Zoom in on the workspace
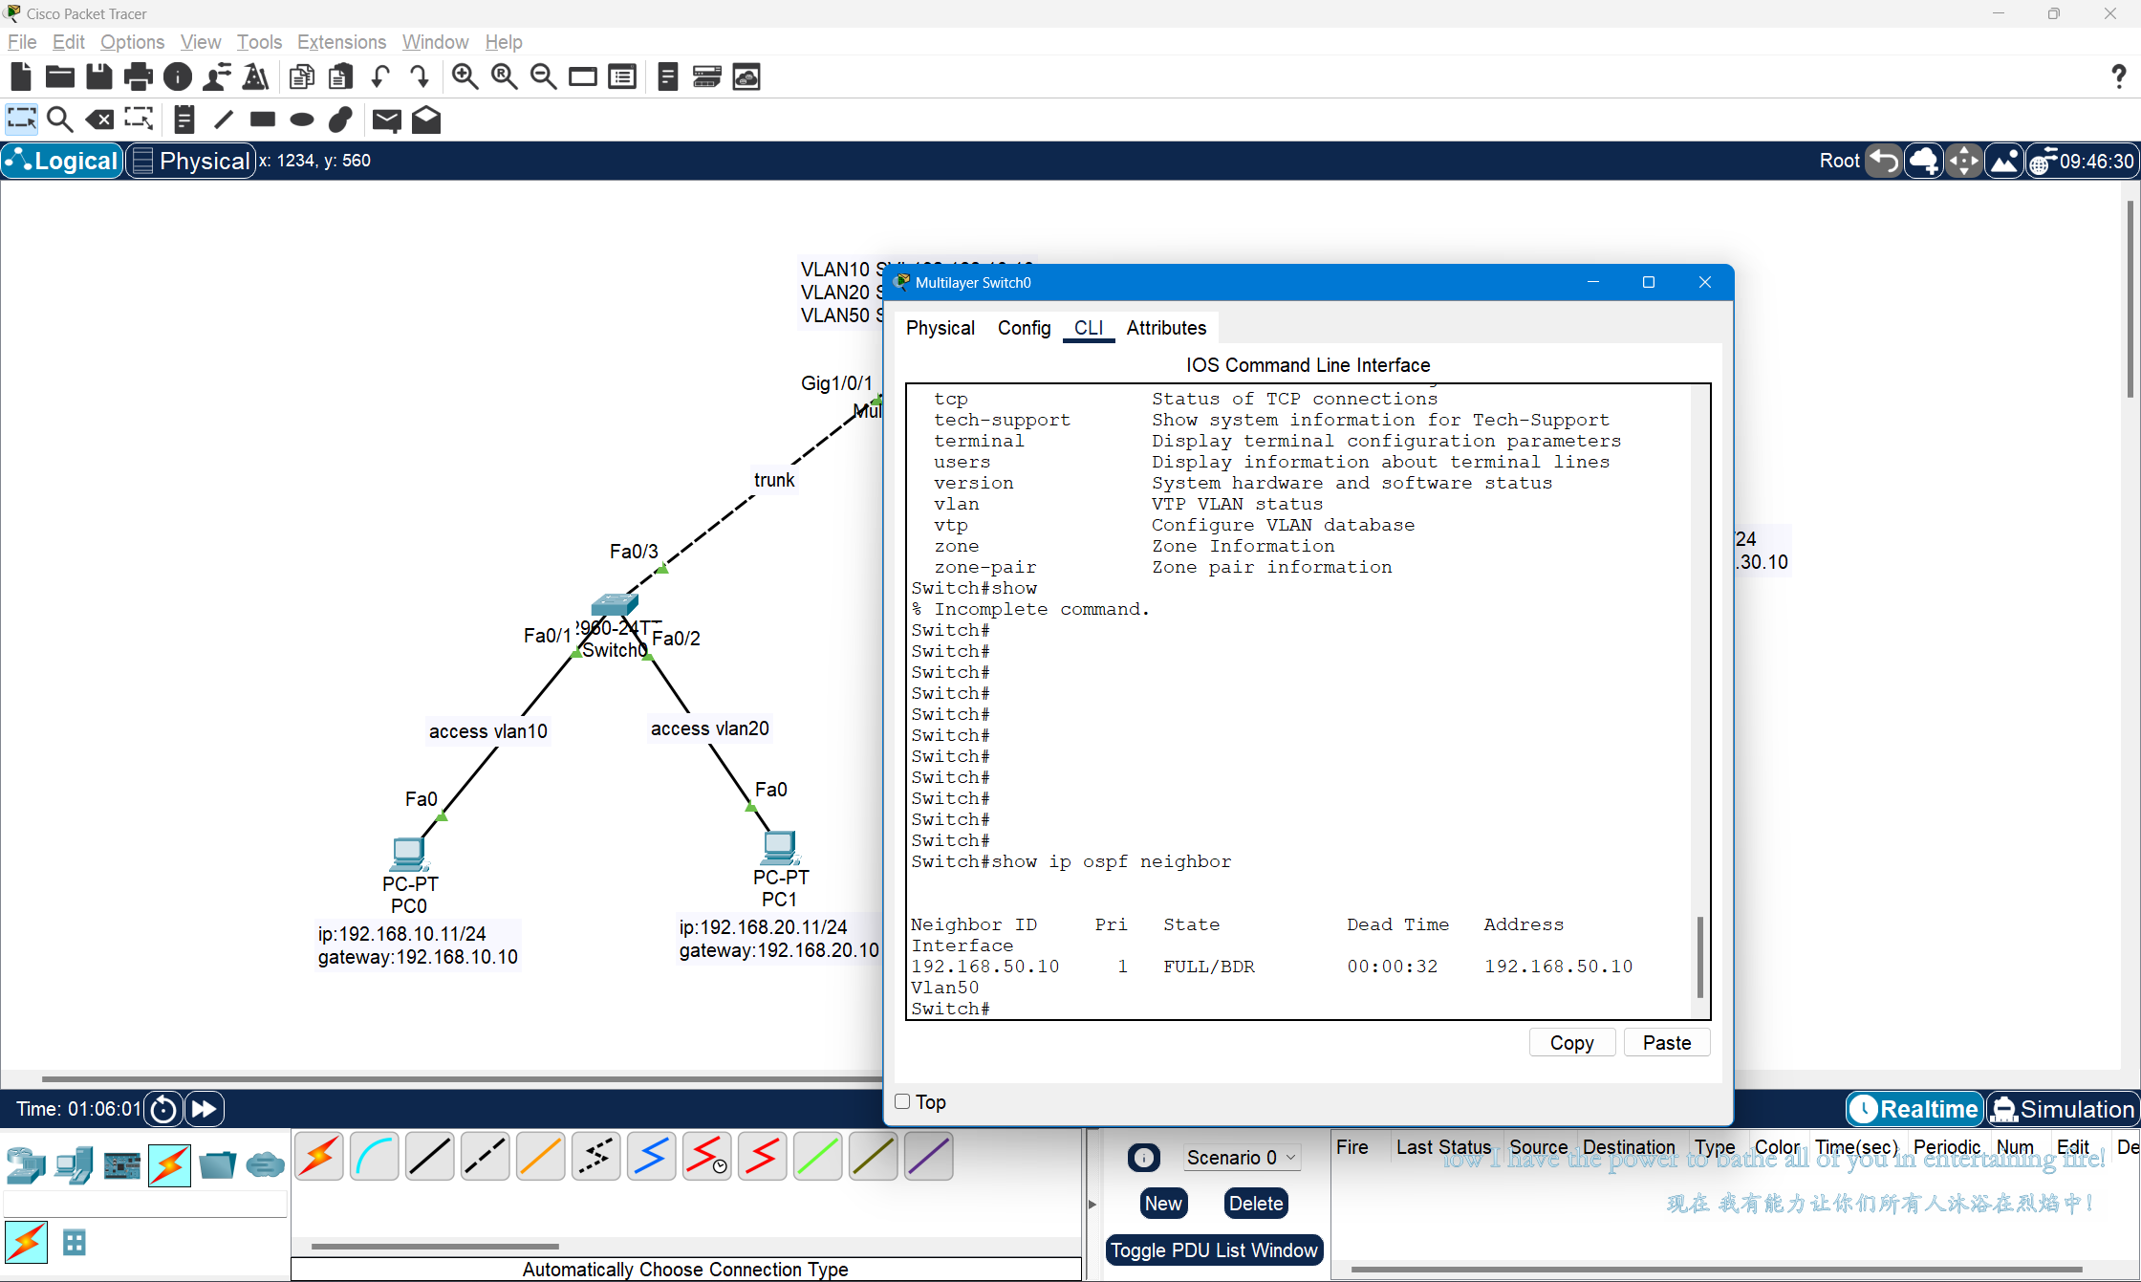The image size is (2141, 1282). click(x=465, y=76)
